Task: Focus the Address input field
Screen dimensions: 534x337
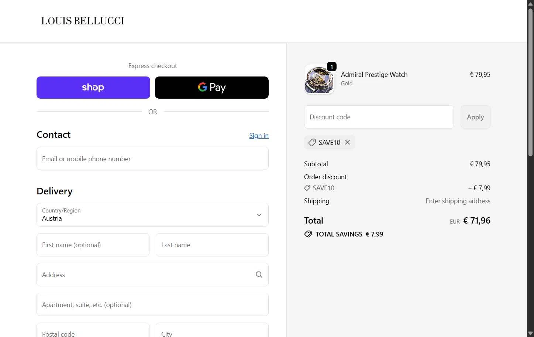Action: [152, 275]
